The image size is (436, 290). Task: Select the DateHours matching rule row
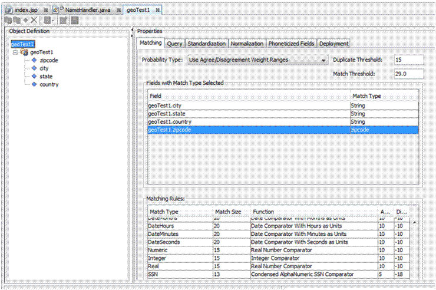click(x=279, y=226)
